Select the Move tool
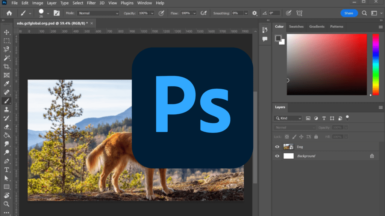Image resolution: width=385 pixels, height=216 pixels. [x=6, y=32]
